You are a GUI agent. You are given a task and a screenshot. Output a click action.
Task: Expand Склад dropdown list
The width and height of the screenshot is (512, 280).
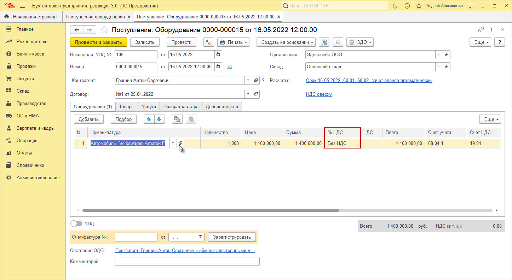click(439, 66)
